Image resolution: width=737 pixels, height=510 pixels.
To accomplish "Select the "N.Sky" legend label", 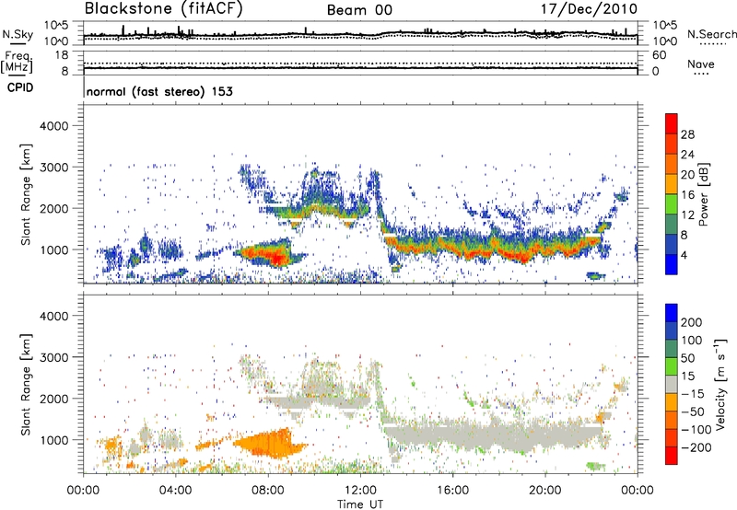I will (x=18, y=34).
